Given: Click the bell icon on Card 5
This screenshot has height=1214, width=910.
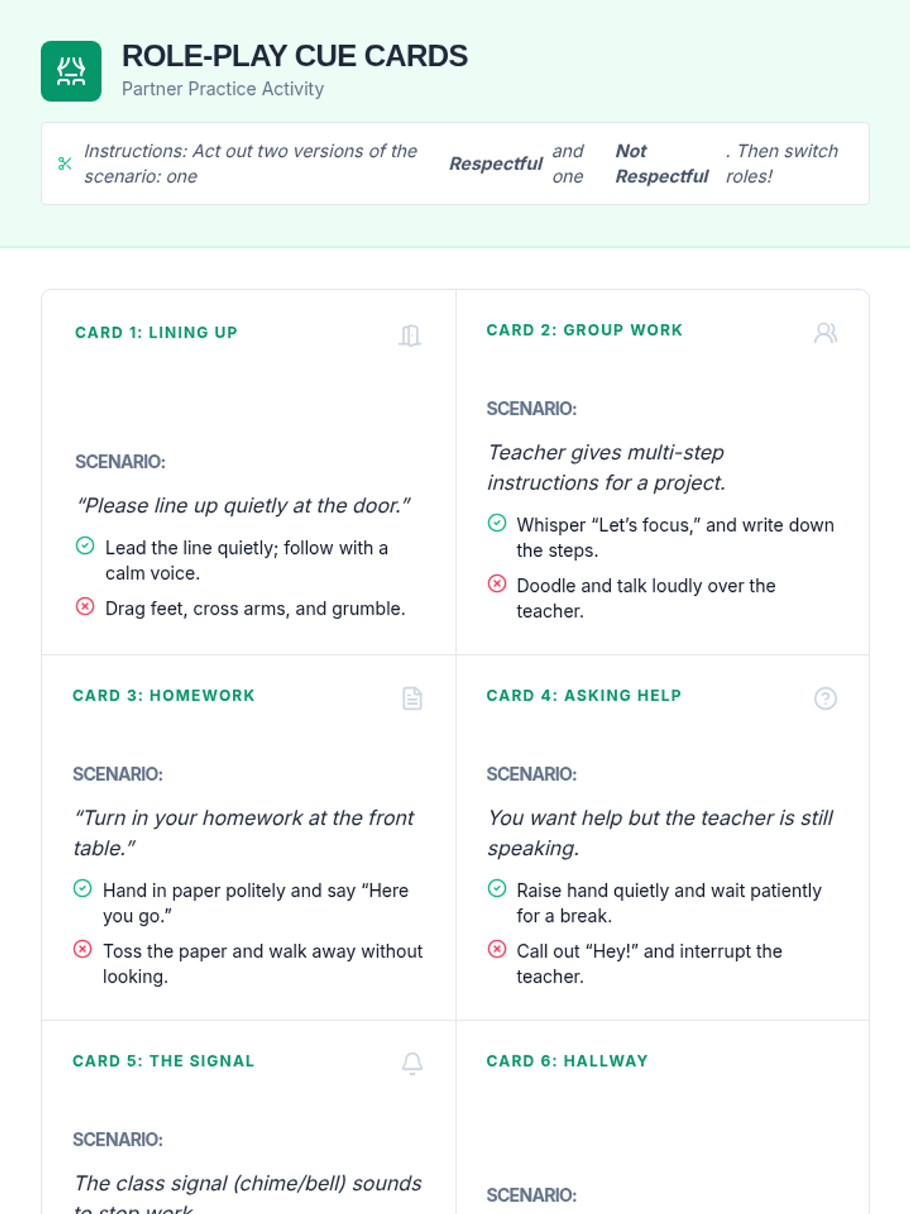Looking at the screenshot, I should (x=413, y=1063).
